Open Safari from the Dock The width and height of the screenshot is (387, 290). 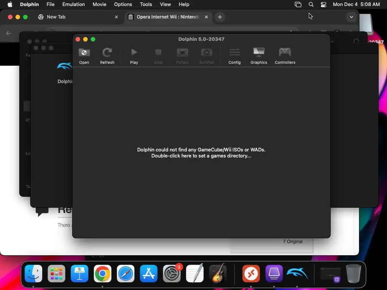point(125,273)
